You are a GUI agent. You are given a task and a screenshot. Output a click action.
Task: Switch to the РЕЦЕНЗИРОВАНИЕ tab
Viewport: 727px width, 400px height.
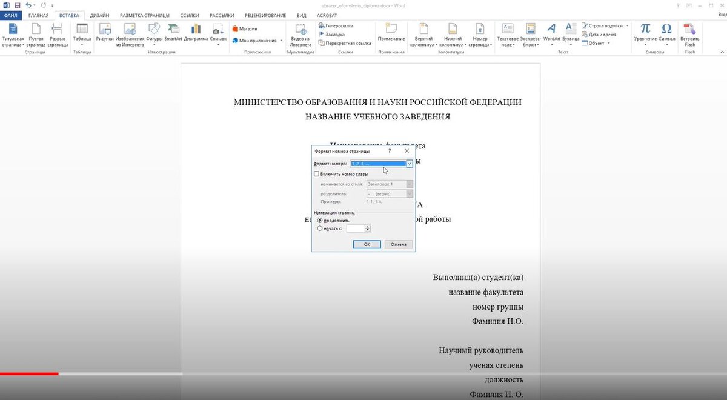[x=267, y=15]
